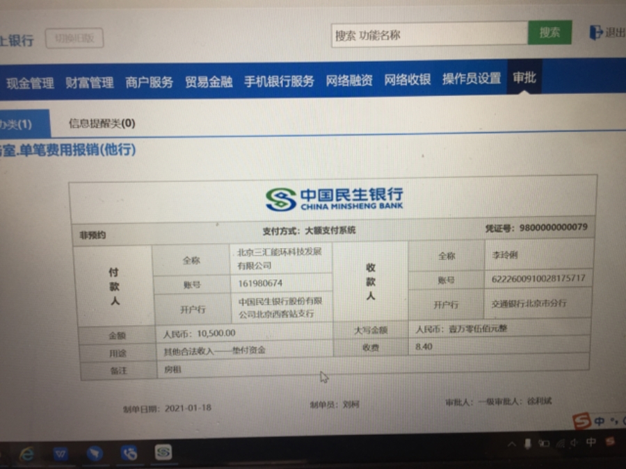
Task: Click the 备注 value 房租
Action: click(x=172, y=370)
